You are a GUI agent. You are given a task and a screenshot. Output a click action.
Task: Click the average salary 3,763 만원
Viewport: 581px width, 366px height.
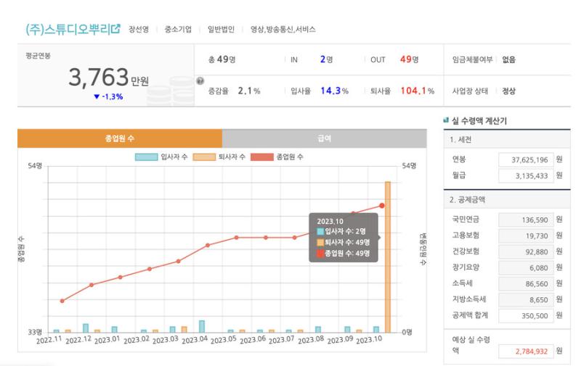(x=108, y=78)
